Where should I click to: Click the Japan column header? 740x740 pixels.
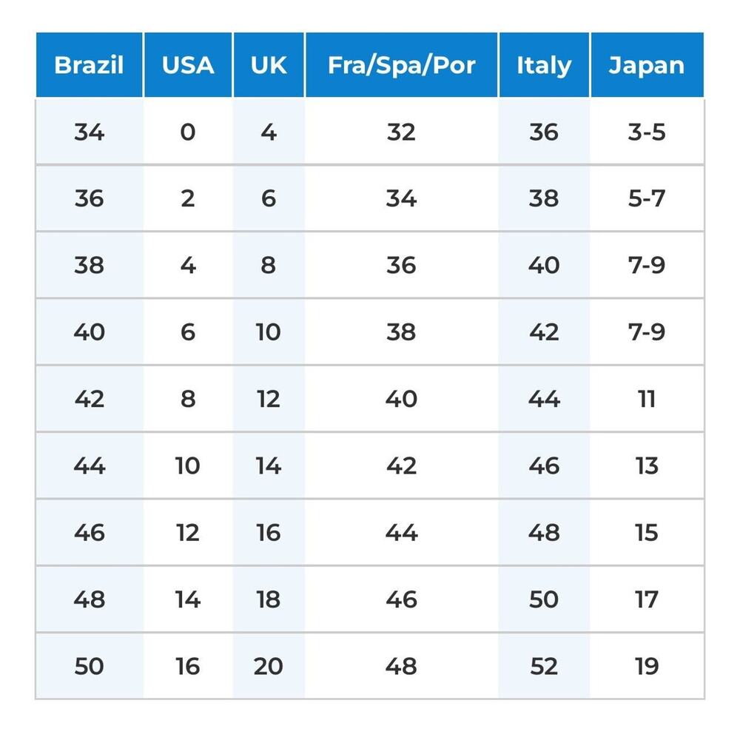[647, 65]
